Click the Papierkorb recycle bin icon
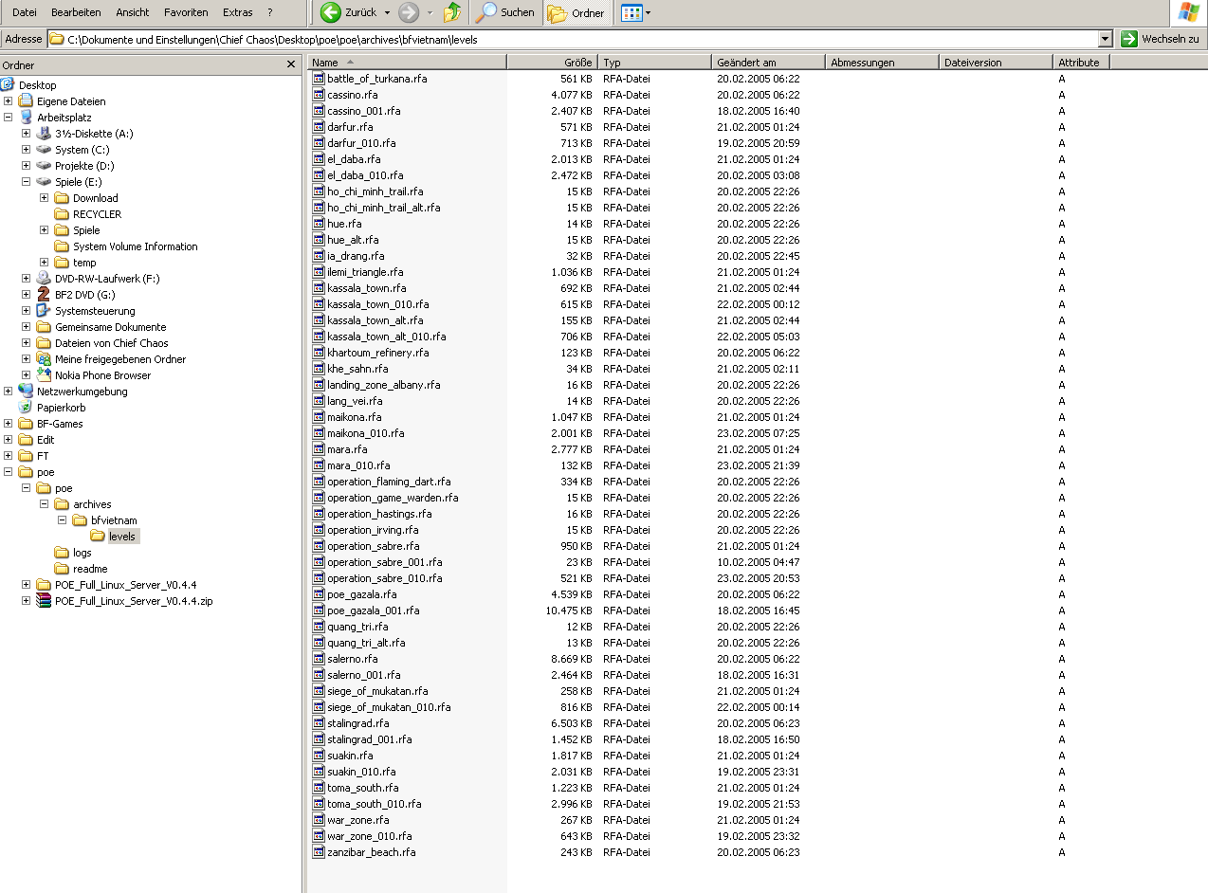1208x893 pixels. pos(26,408)
